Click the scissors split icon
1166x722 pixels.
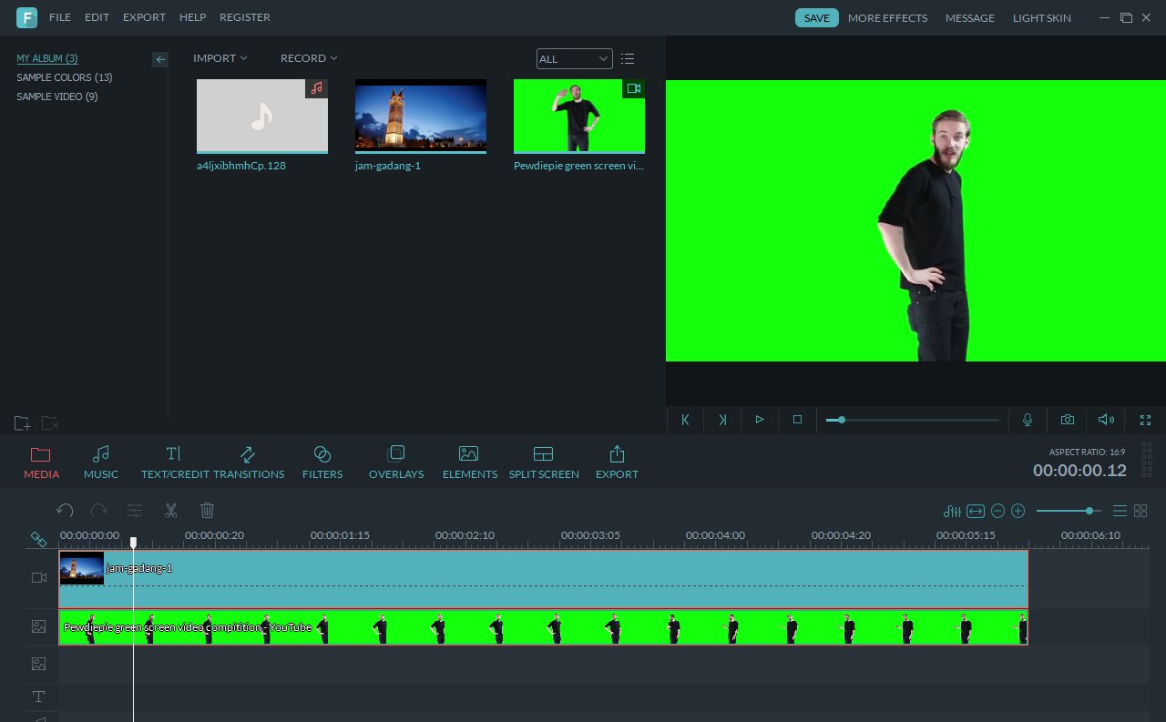(x=170, y=511)
